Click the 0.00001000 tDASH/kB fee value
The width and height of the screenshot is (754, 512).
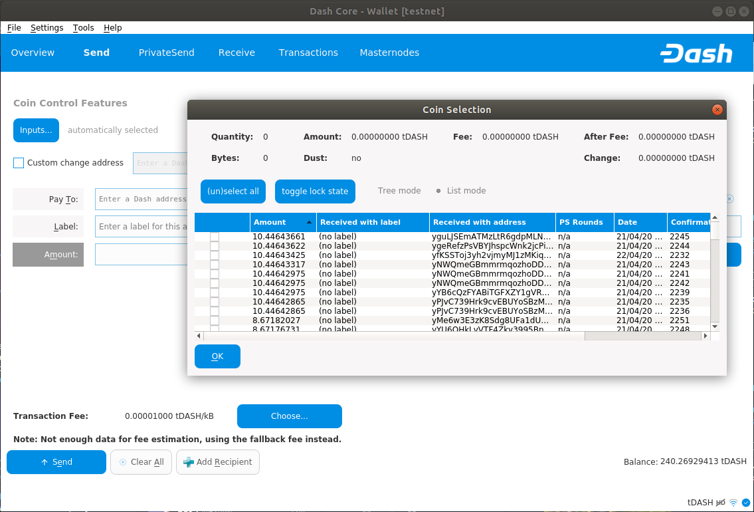pyautogui.click(x=169, y=416)
